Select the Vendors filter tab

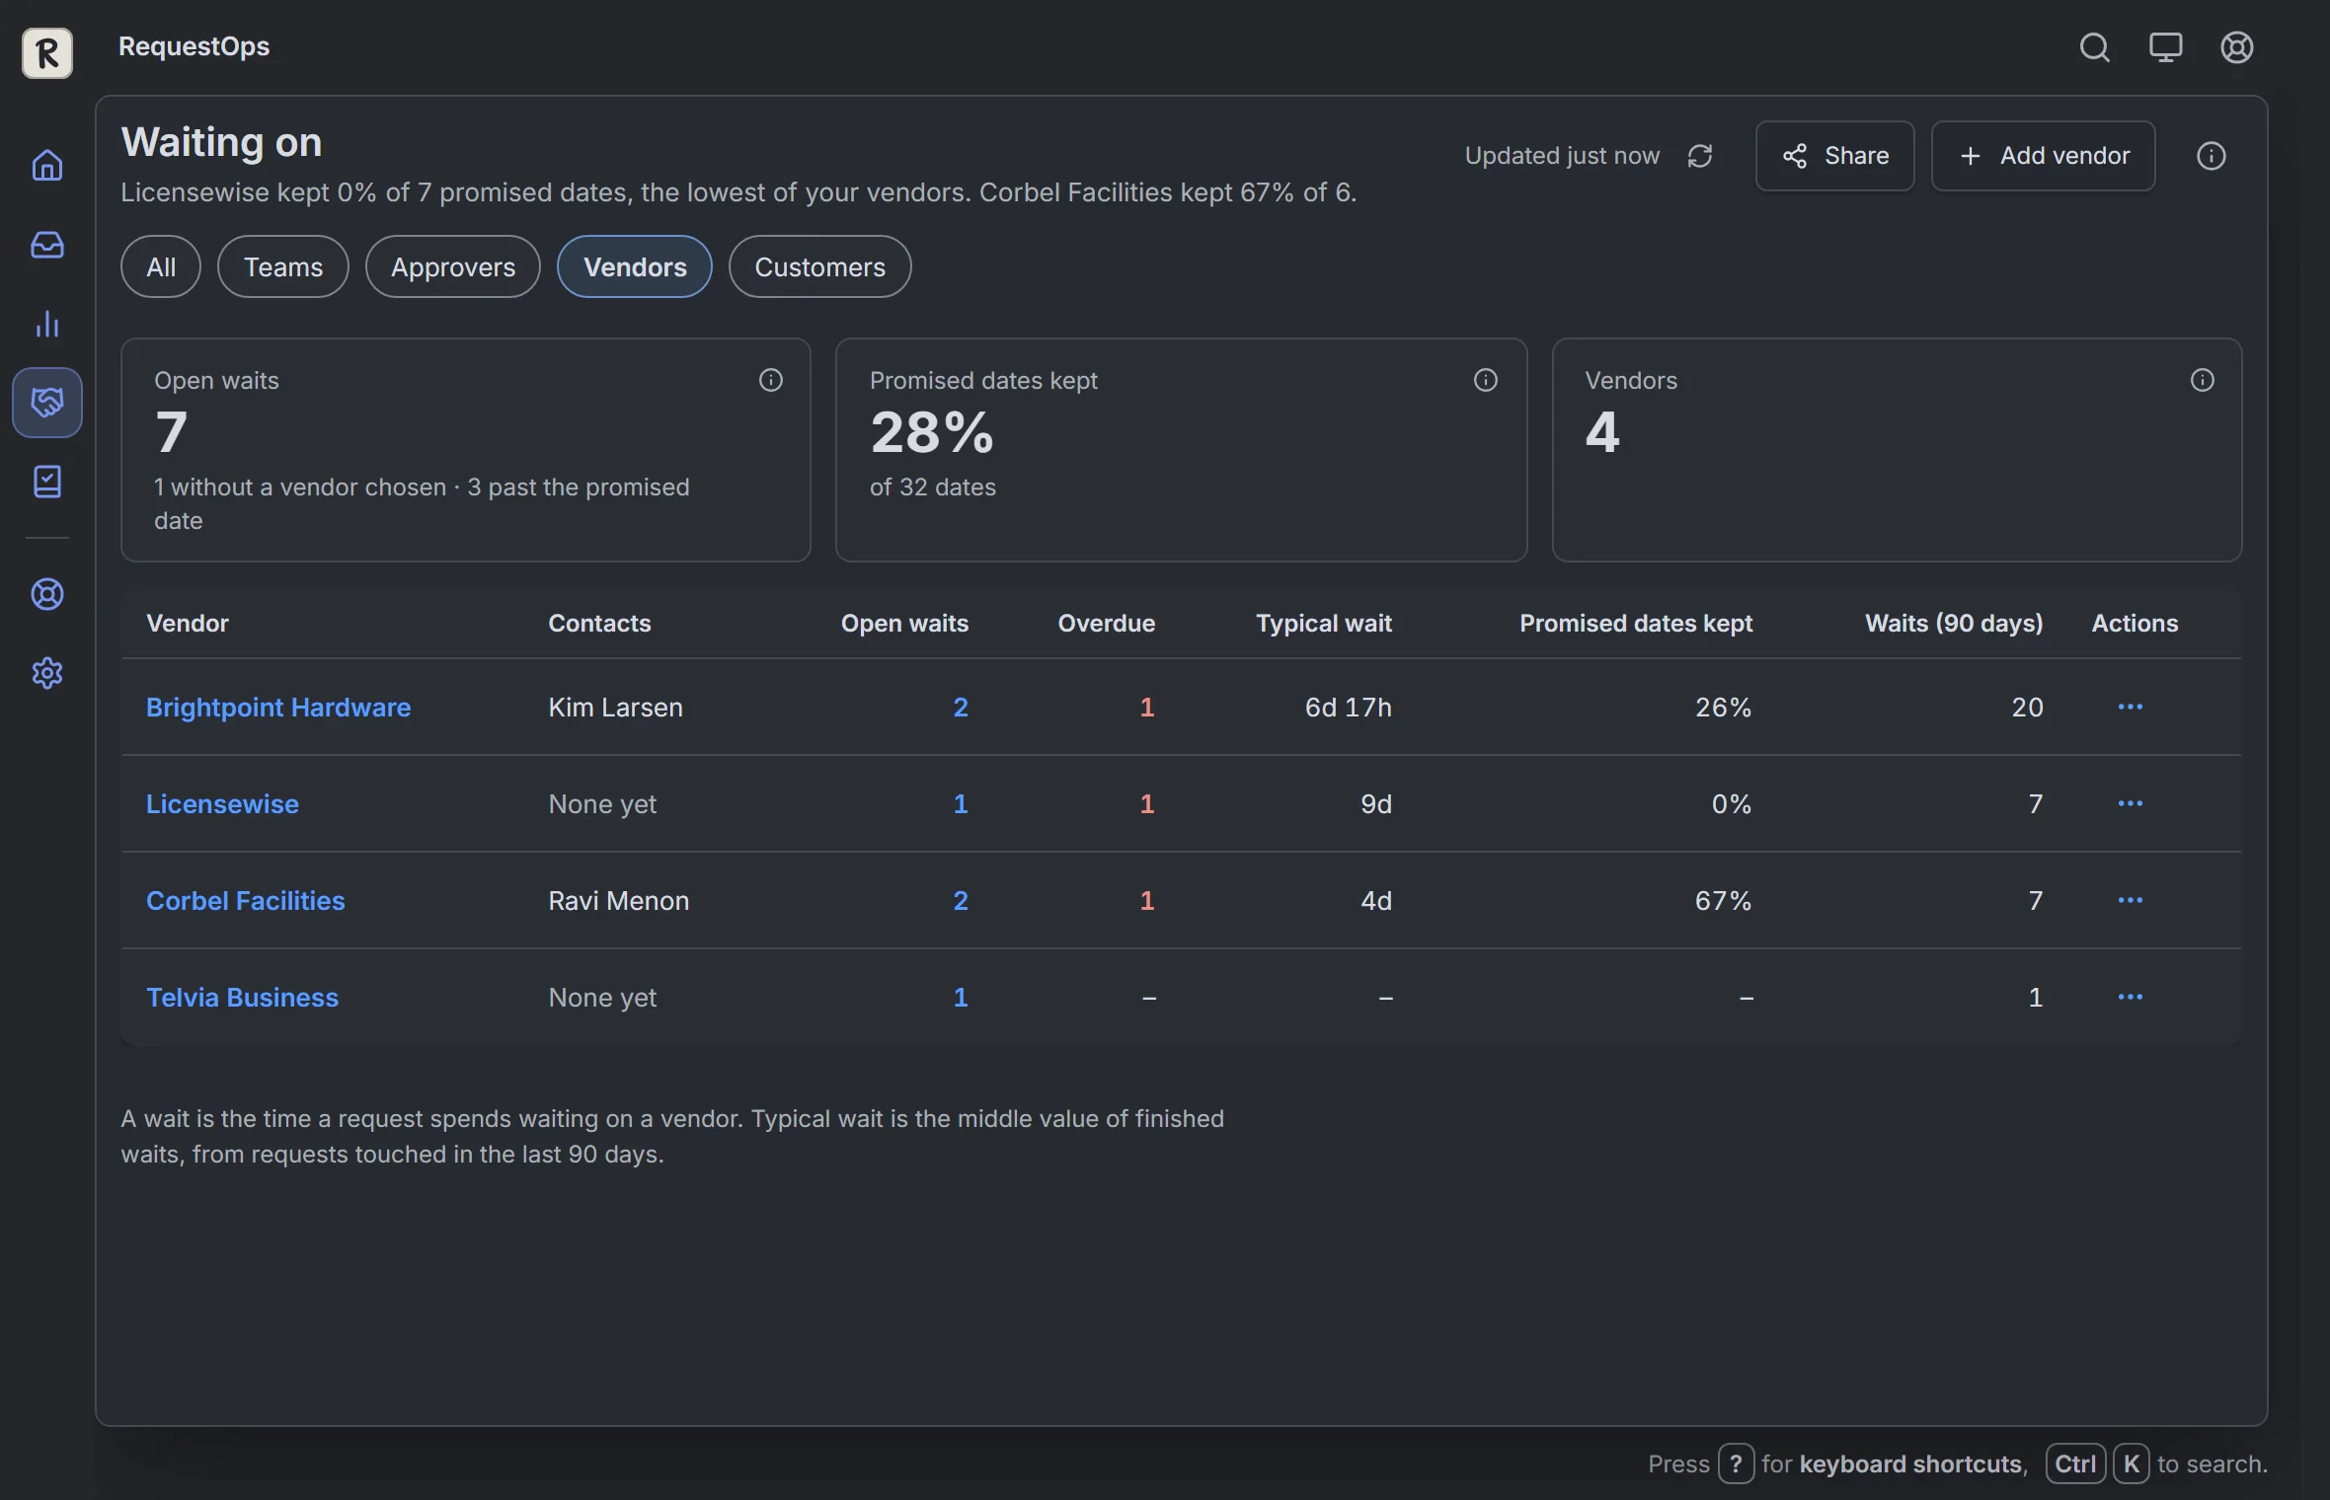[635, 266]
